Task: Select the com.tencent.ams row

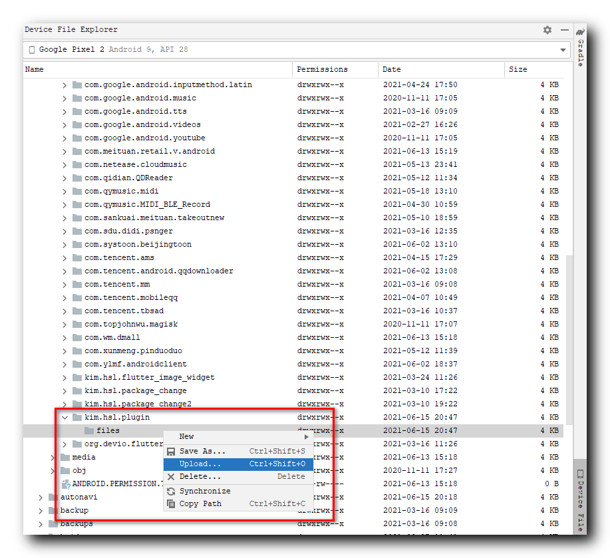Action: [x=293, y=257]
